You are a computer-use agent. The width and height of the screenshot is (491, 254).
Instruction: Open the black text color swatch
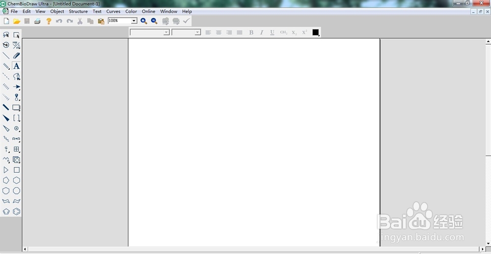[x=316, y=32]
